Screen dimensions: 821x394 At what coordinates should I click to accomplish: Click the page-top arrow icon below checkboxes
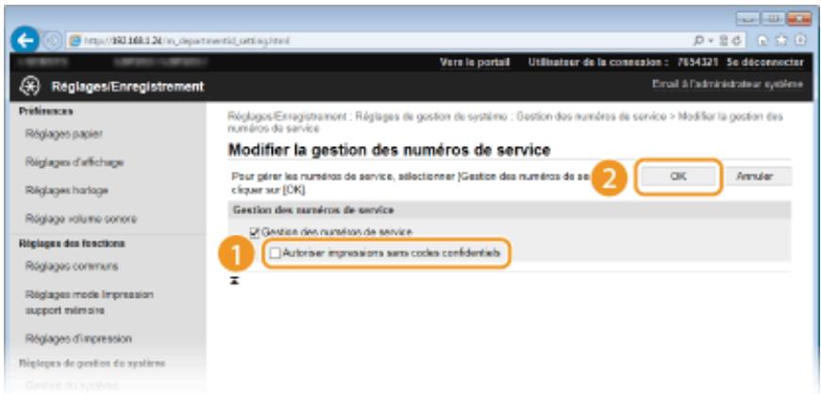point(236,281)
